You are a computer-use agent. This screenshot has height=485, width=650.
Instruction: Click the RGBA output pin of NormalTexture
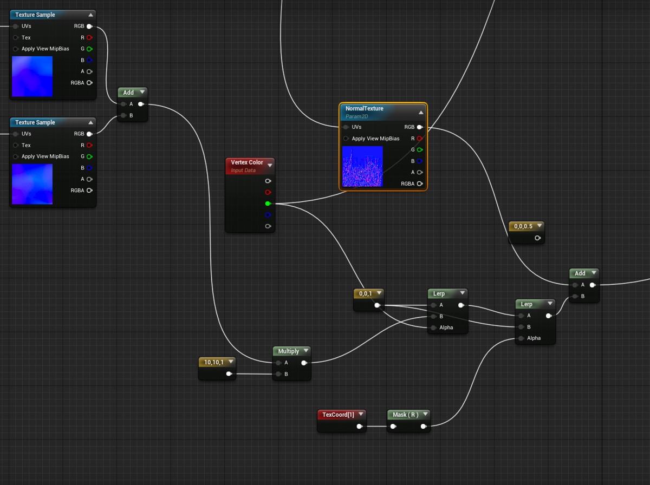(420, 183)
